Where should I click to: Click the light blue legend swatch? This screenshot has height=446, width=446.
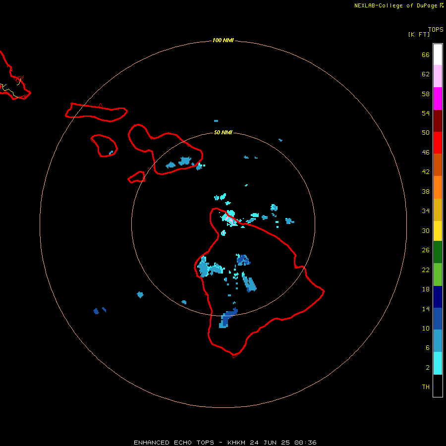point(438,341)
